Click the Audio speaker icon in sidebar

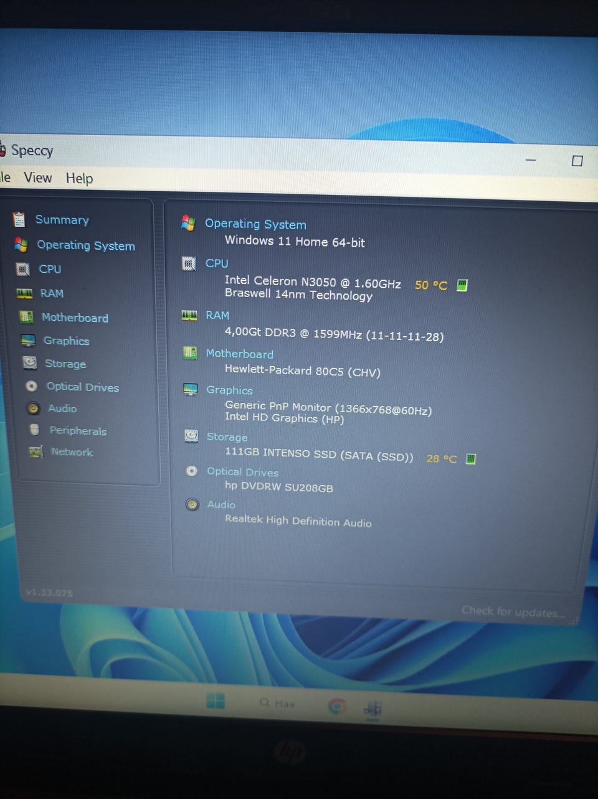[34, 409]
